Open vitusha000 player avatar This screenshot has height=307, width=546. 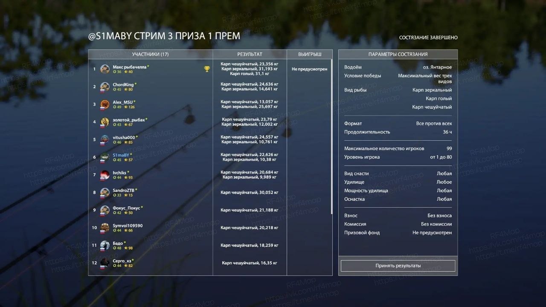pyautogui.click(x=105, y=139)
